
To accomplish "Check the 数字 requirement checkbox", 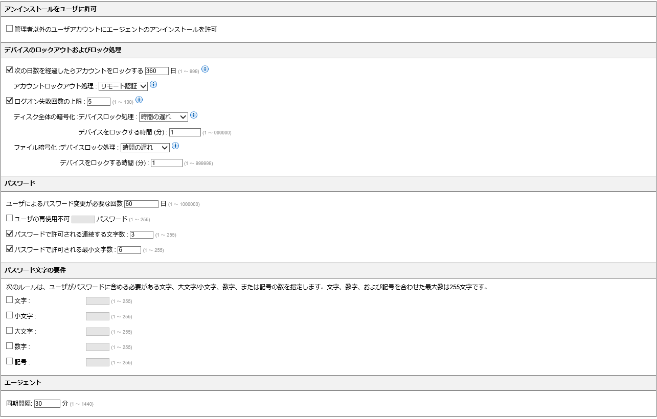I will pos(9,346).
